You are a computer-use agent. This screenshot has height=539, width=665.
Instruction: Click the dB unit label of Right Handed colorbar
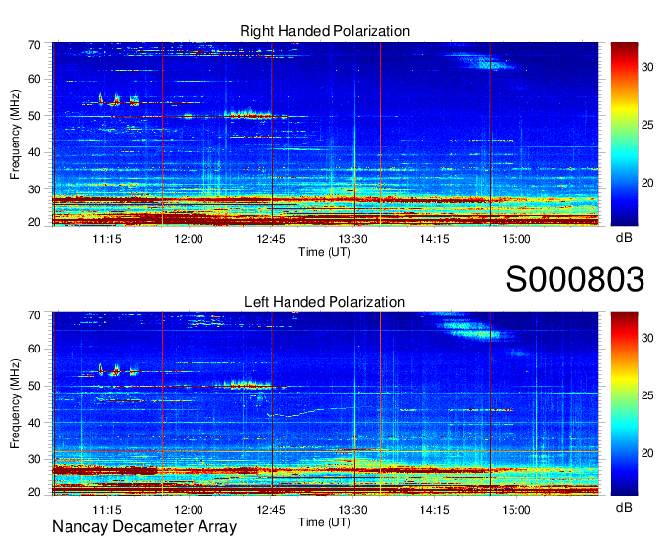click(624, 238)
